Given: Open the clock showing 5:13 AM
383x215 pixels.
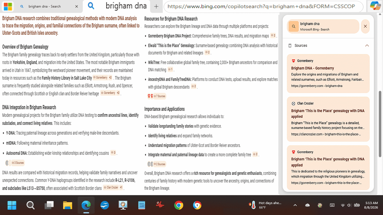Looking at the screenshot, I should pyautogui.click(x=372, y=205).
